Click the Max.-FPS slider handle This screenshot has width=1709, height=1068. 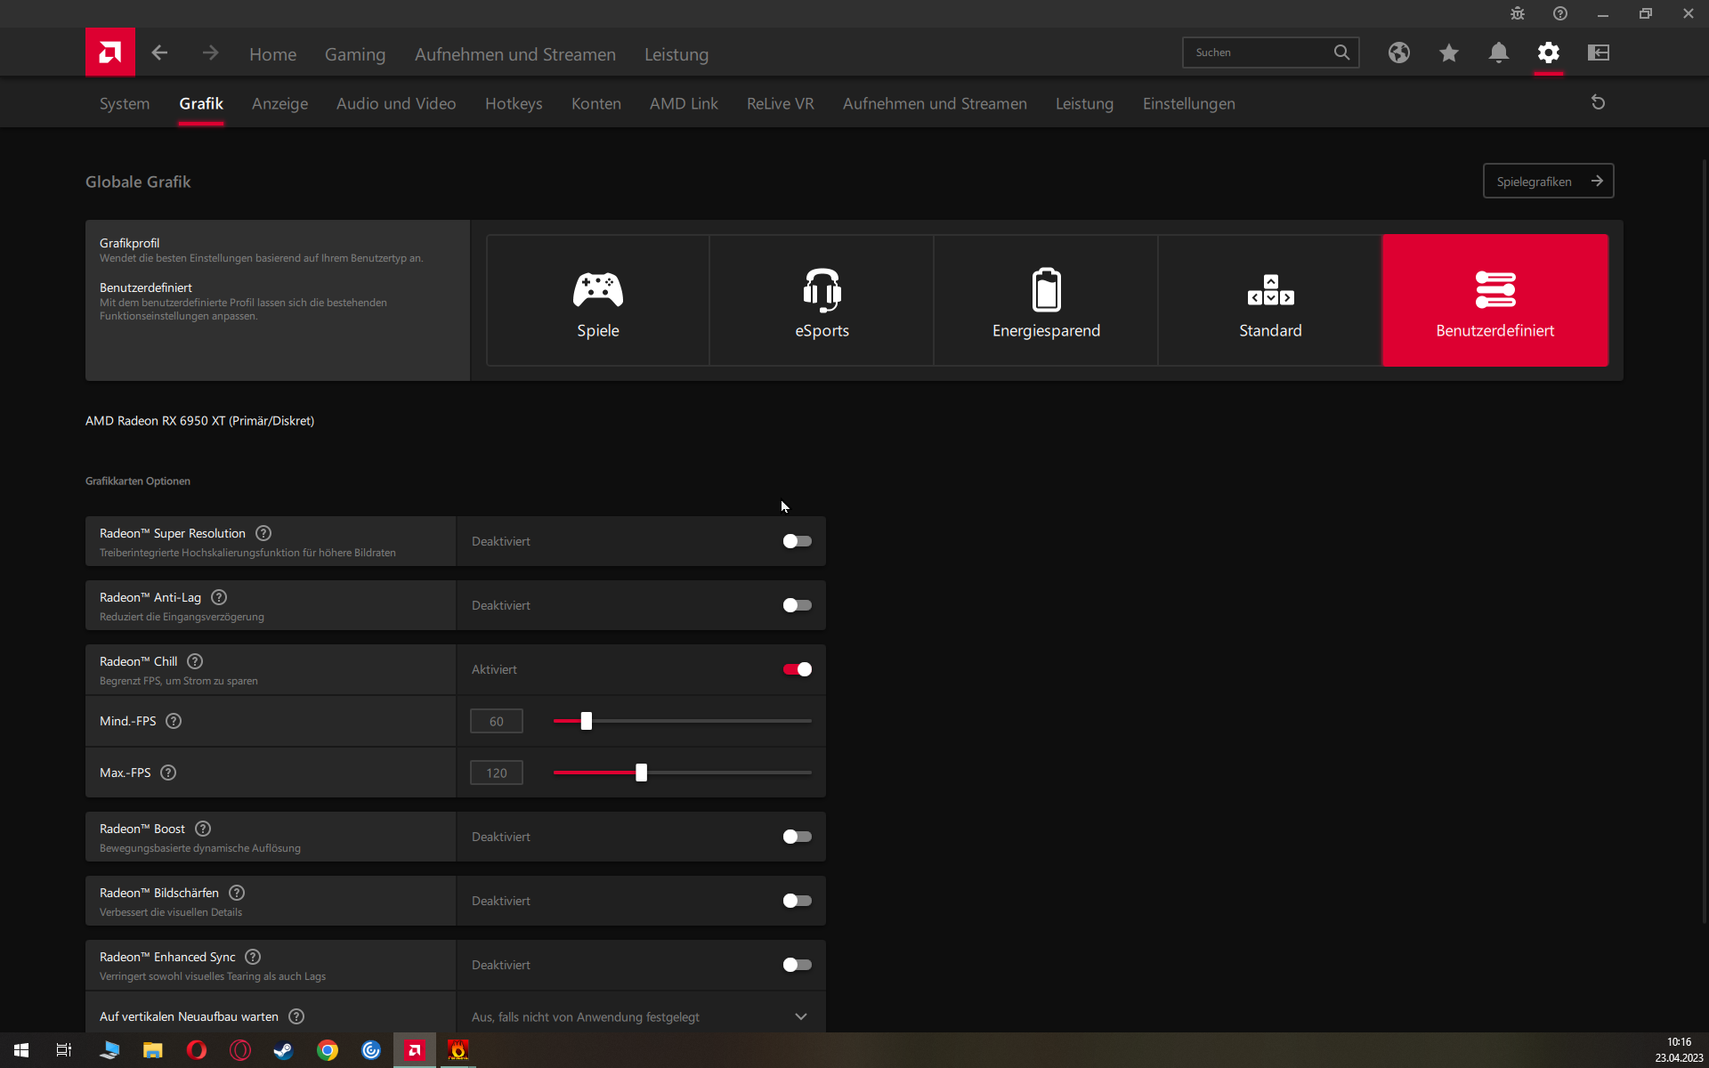(x=641, y=773)
